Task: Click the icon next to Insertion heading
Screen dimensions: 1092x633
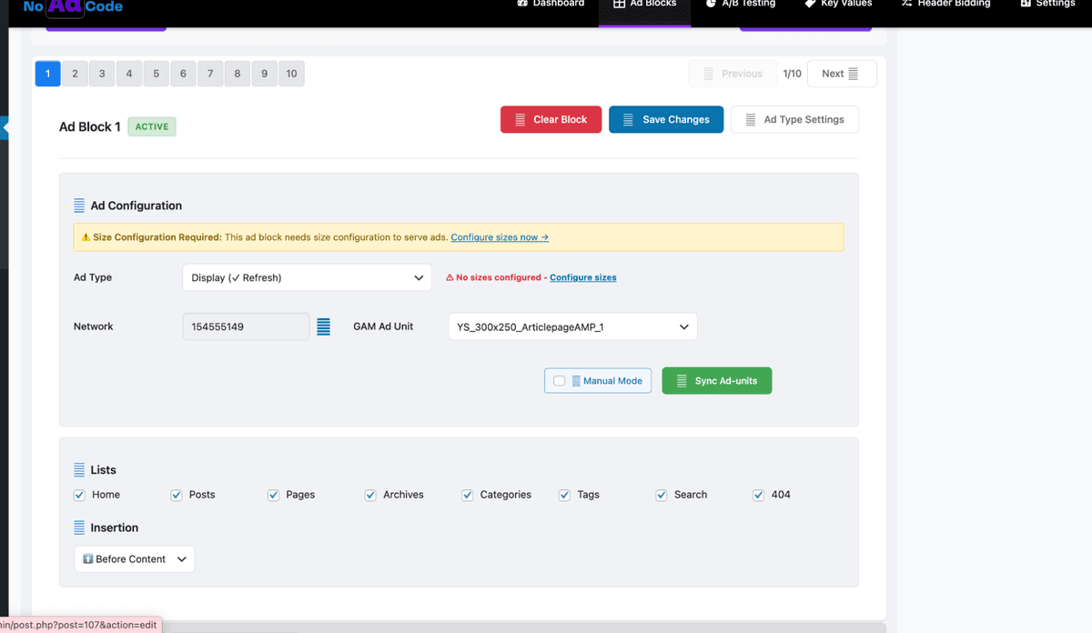Action: click(x=79, y=527)
